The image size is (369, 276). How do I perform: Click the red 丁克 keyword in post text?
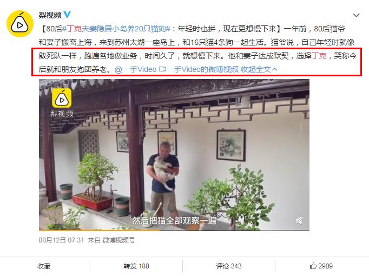point(319,56)
